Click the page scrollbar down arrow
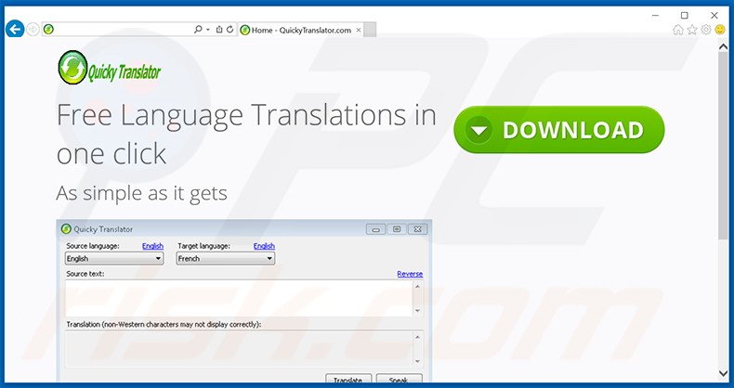 point(723,372)
